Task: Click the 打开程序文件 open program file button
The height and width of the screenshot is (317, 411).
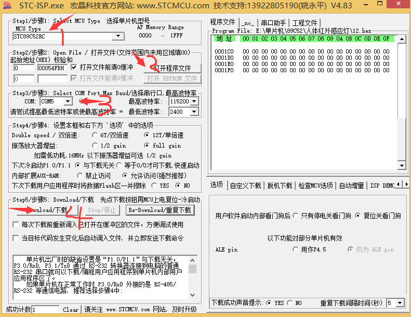Action: 173,68
